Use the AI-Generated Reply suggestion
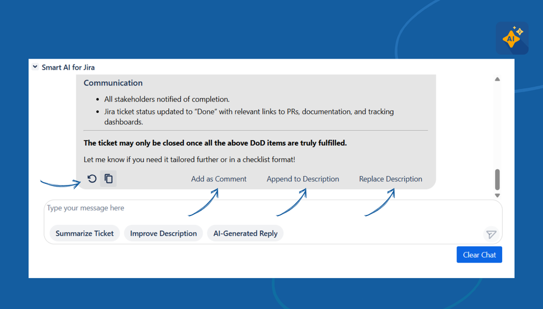The height and width of the screenshot is (309, 543). point(245,233)
